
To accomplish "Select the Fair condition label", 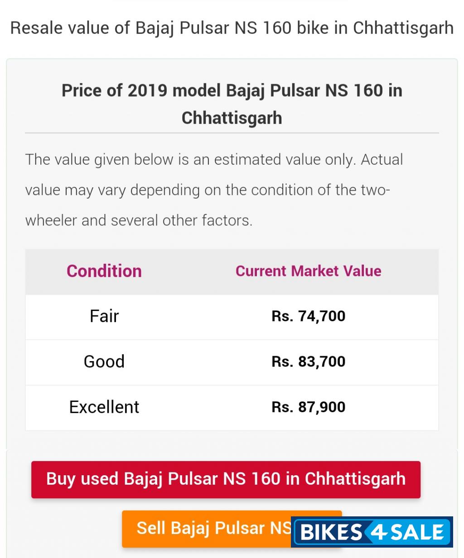I will (x=104, y=316).
